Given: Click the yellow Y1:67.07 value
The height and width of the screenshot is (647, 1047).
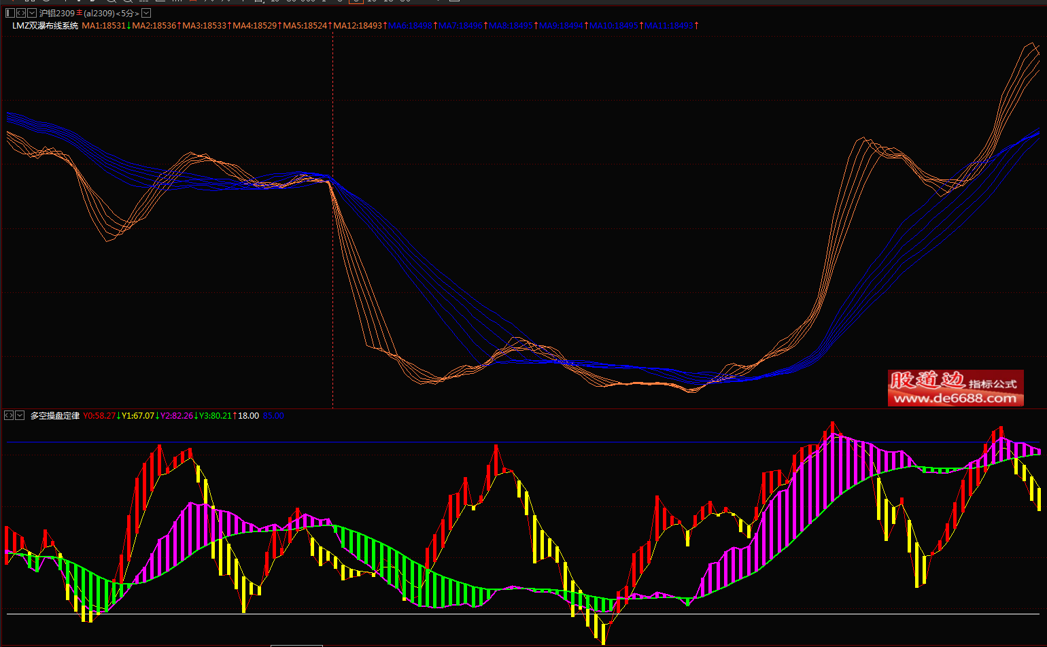Looking at the screenshot, I should coord(138,415).
